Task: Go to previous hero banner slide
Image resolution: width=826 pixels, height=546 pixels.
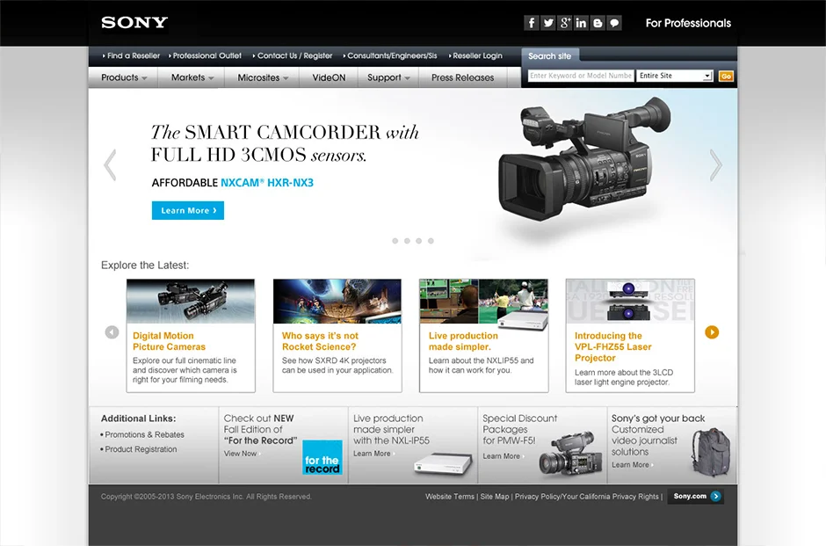Action: (x=110, y=165)
